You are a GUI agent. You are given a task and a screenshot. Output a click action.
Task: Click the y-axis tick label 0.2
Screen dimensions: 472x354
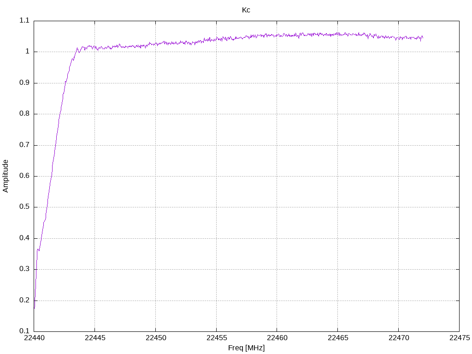[24, 300]
